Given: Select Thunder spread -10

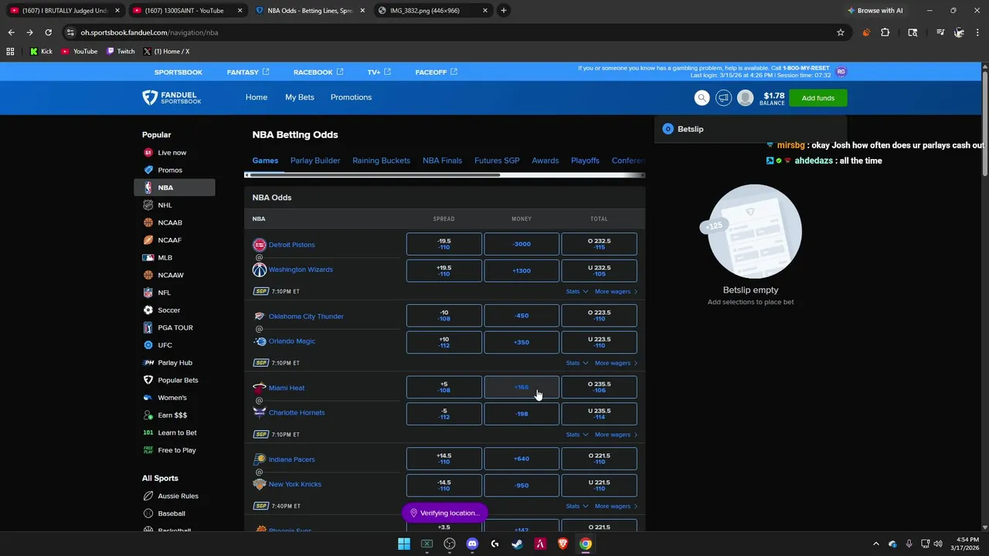Looking at the screenshot, I should 444,316.
